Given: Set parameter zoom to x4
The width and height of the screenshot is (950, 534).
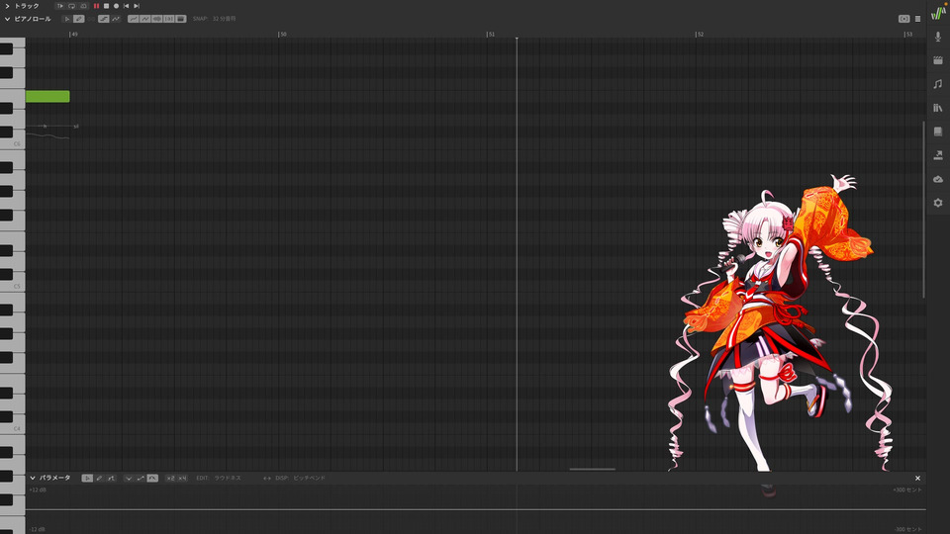Looking at the screenshot, I should coord(182,479).
